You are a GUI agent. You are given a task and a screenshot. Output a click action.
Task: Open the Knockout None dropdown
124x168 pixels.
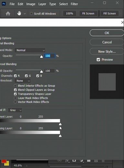pyautogui.click(x=23, y=81)
